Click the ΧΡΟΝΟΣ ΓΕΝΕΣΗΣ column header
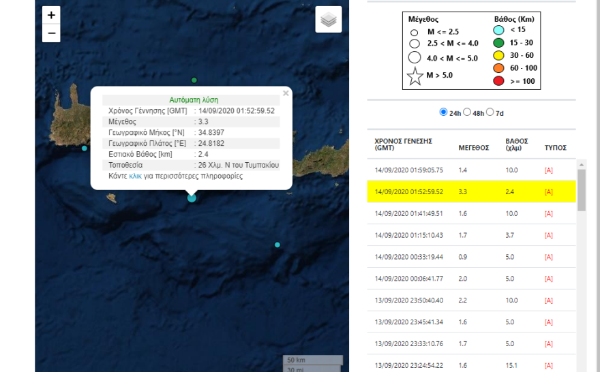Screen dimensions: 600x372 click(404, 144)
